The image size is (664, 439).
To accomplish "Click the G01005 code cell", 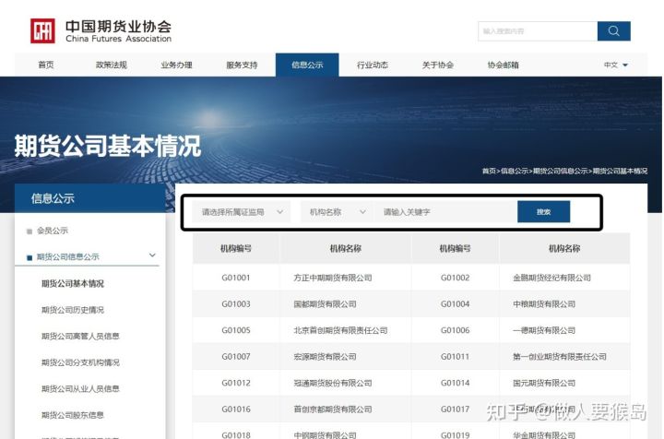I will tap(236, 330).
